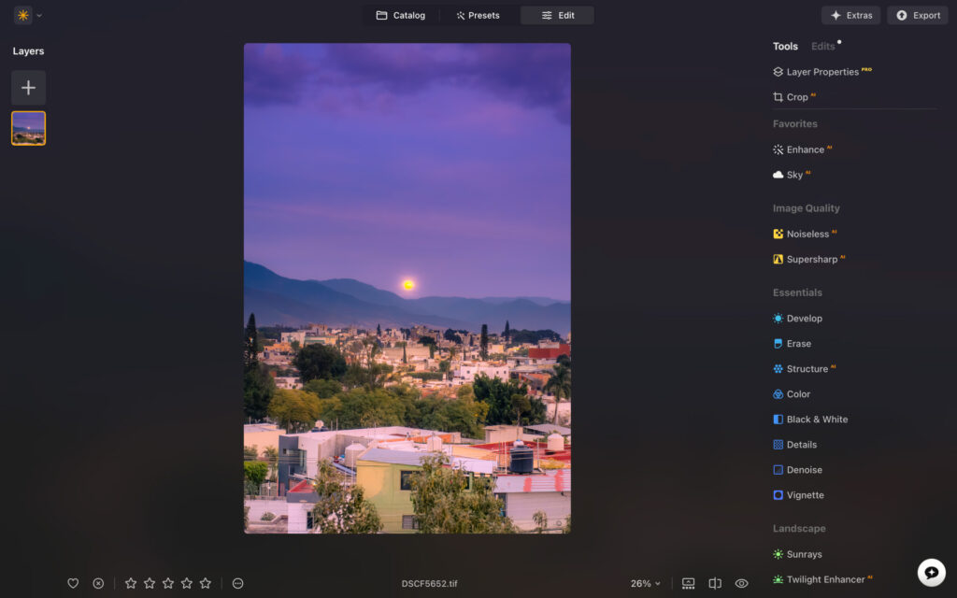
Task: Mark the photo as rejected
Action: coord(98,583)
